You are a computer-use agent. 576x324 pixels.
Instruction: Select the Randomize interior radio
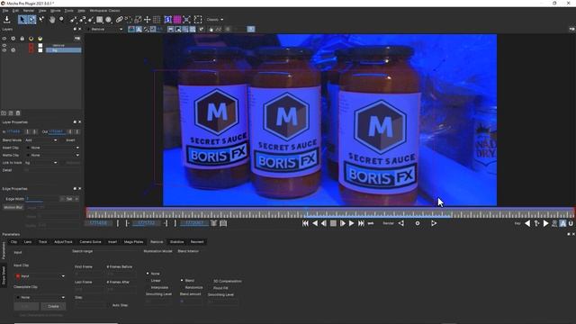(182, 287)
